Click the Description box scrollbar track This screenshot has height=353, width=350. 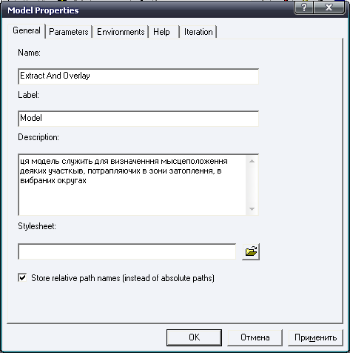[252, 185]
